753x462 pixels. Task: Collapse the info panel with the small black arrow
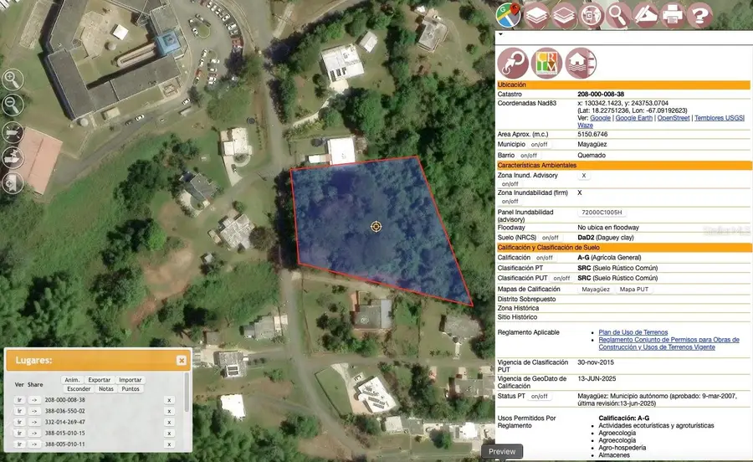[x=500, y=34]
